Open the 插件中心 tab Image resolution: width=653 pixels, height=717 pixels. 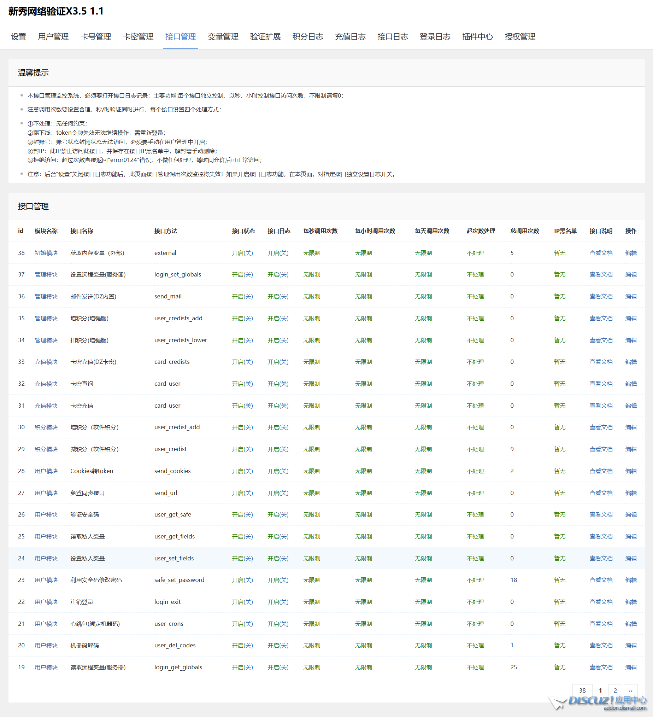(477, 37)
